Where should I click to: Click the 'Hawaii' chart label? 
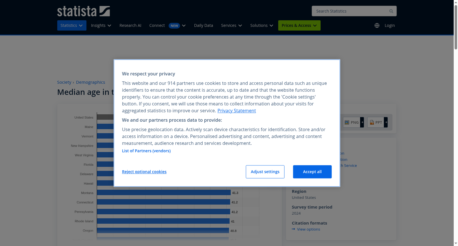[88, 183]
